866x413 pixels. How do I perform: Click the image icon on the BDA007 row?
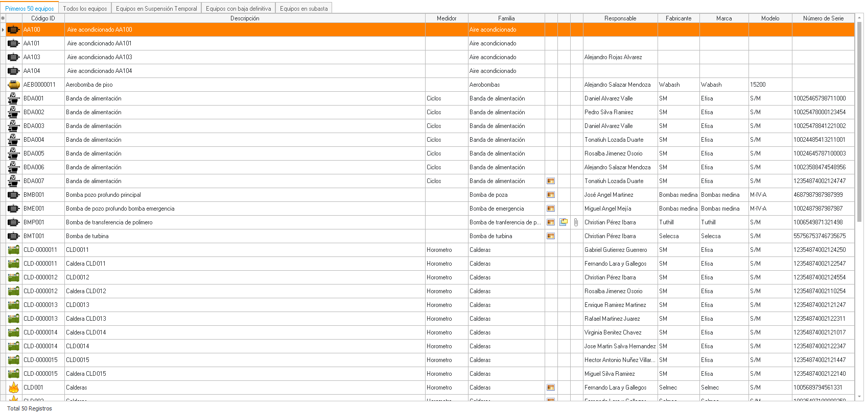(551, 181)
